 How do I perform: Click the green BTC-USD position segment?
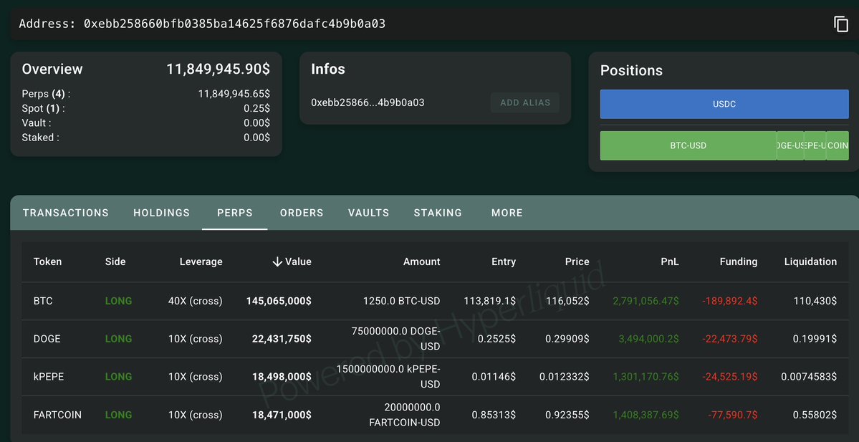click(x=688, y=145)
